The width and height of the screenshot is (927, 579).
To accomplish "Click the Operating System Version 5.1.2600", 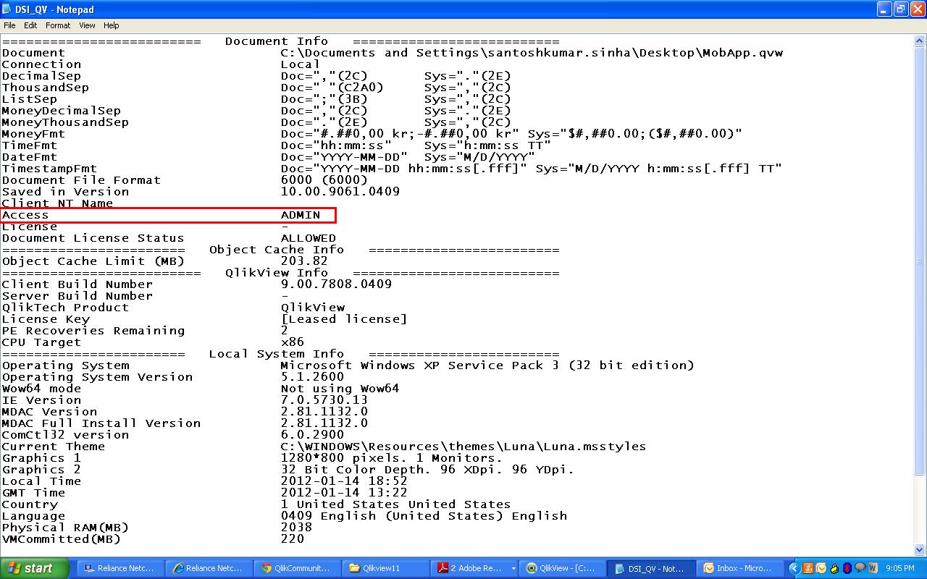I will click(x=312, y=377).
